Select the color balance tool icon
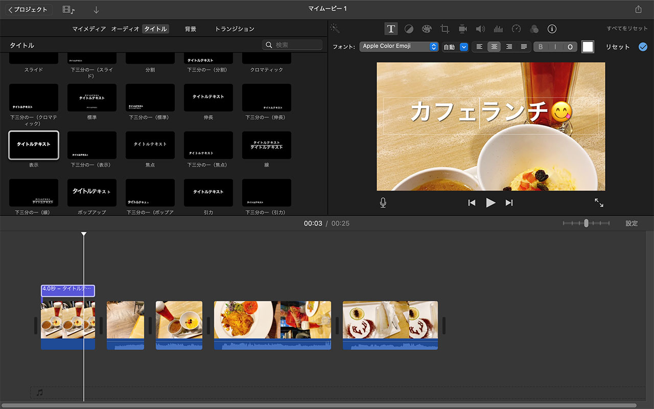 tap(409, 29)
